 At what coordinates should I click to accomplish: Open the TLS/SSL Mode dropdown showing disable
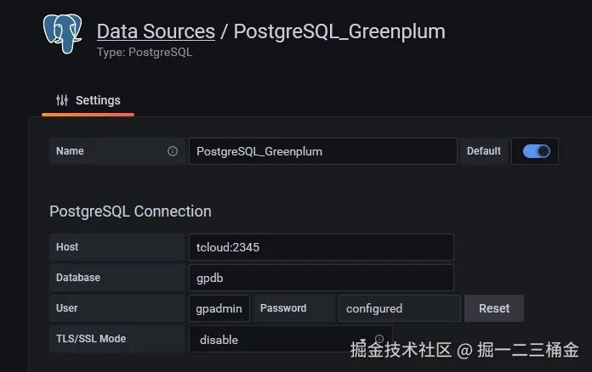[x=291, y=339]
